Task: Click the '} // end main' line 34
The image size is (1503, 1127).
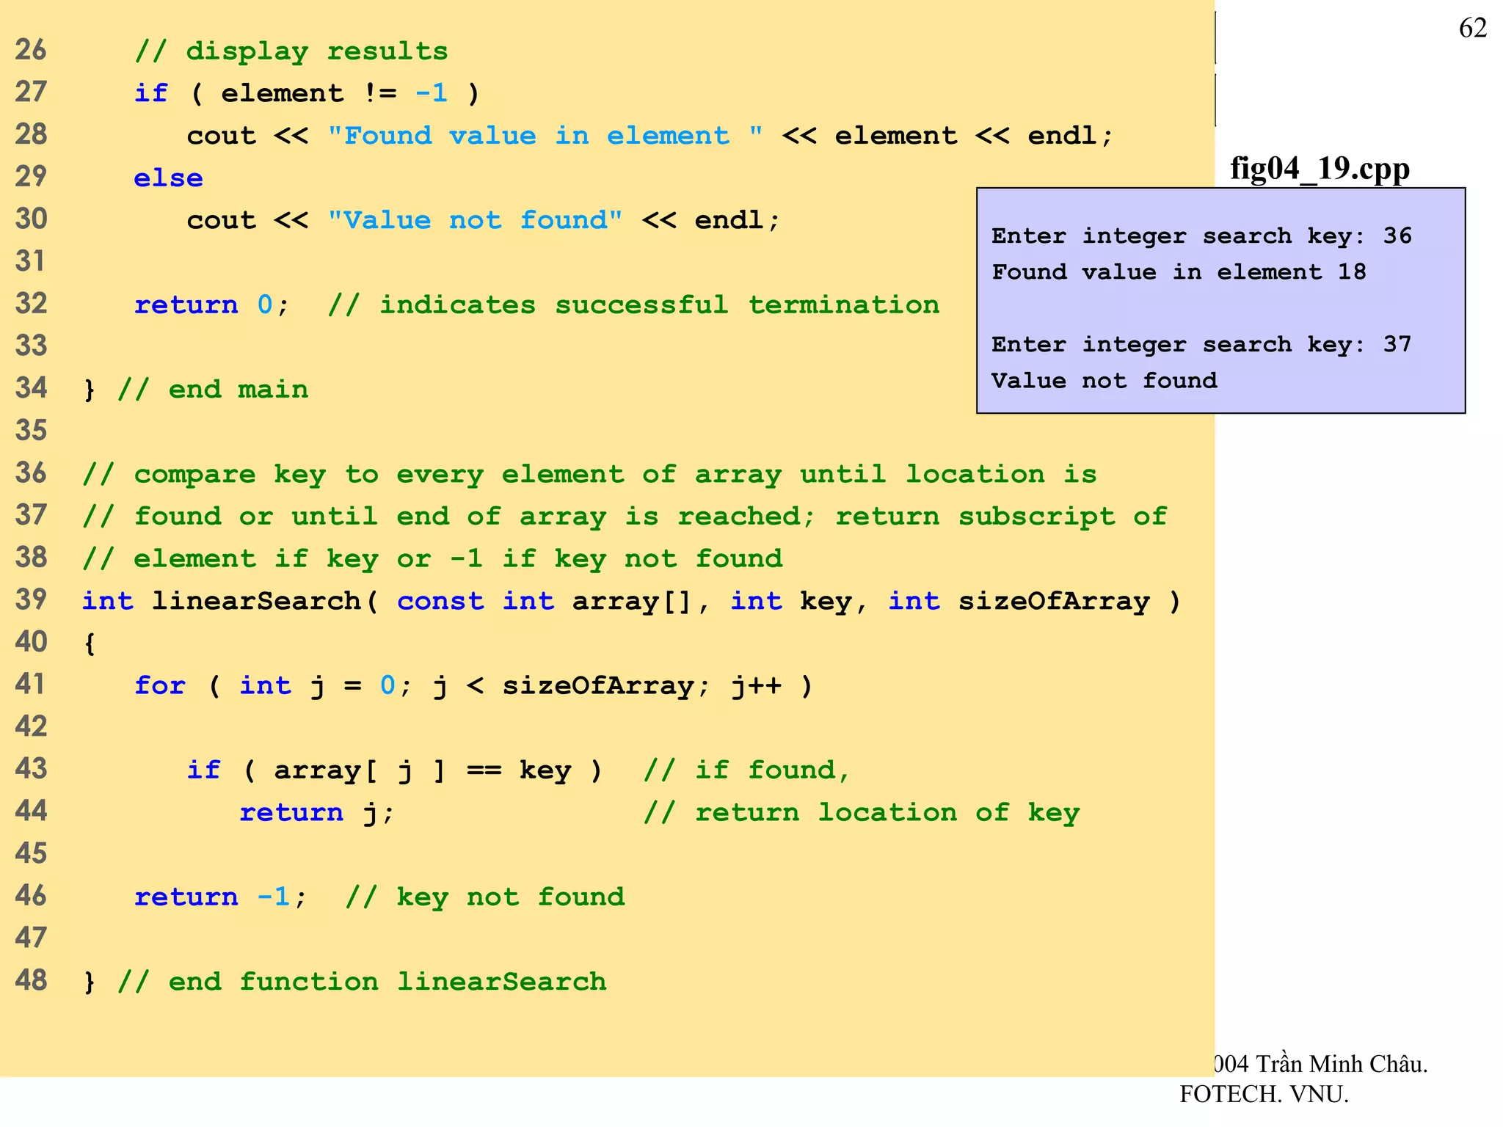Action: point(196,390)
